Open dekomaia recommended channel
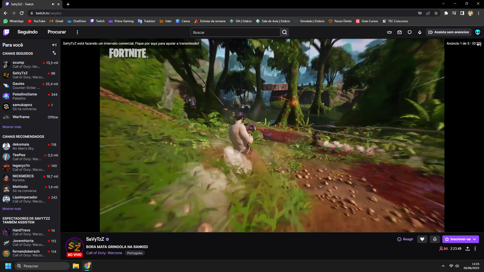Image resolution: width=484 pixels, height=272 pixels. (30, 146)
